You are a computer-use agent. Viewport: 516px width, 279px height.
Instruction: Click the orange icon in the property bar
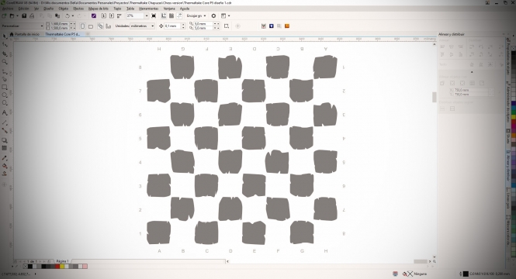click(x=287, y=26)
